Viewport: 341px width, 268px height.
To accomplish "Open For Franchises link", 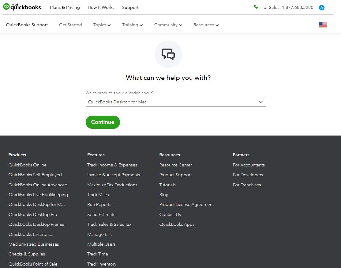I will 247,185.
